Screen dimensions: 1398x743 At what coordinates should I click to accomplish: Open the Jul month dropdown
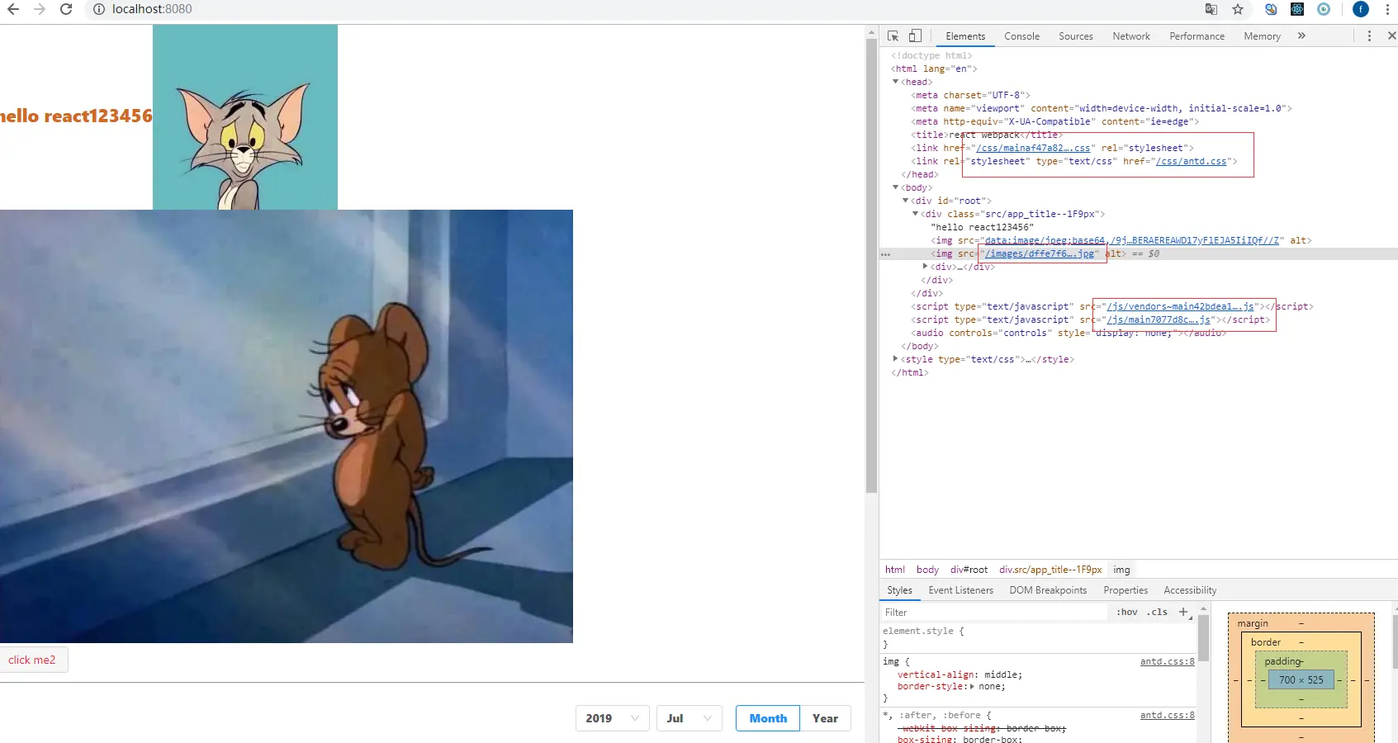click(689, 718)
